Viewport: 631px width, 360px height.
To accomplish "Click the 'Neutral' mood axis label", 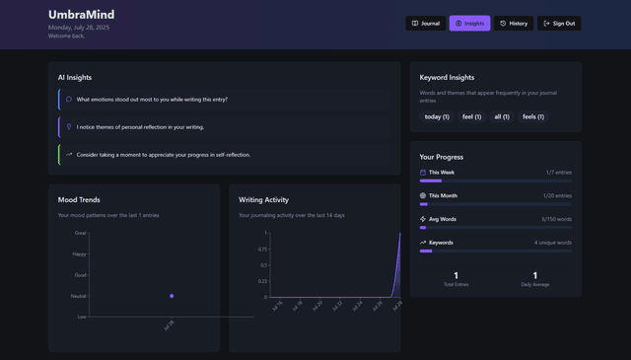I will point(79,296).
